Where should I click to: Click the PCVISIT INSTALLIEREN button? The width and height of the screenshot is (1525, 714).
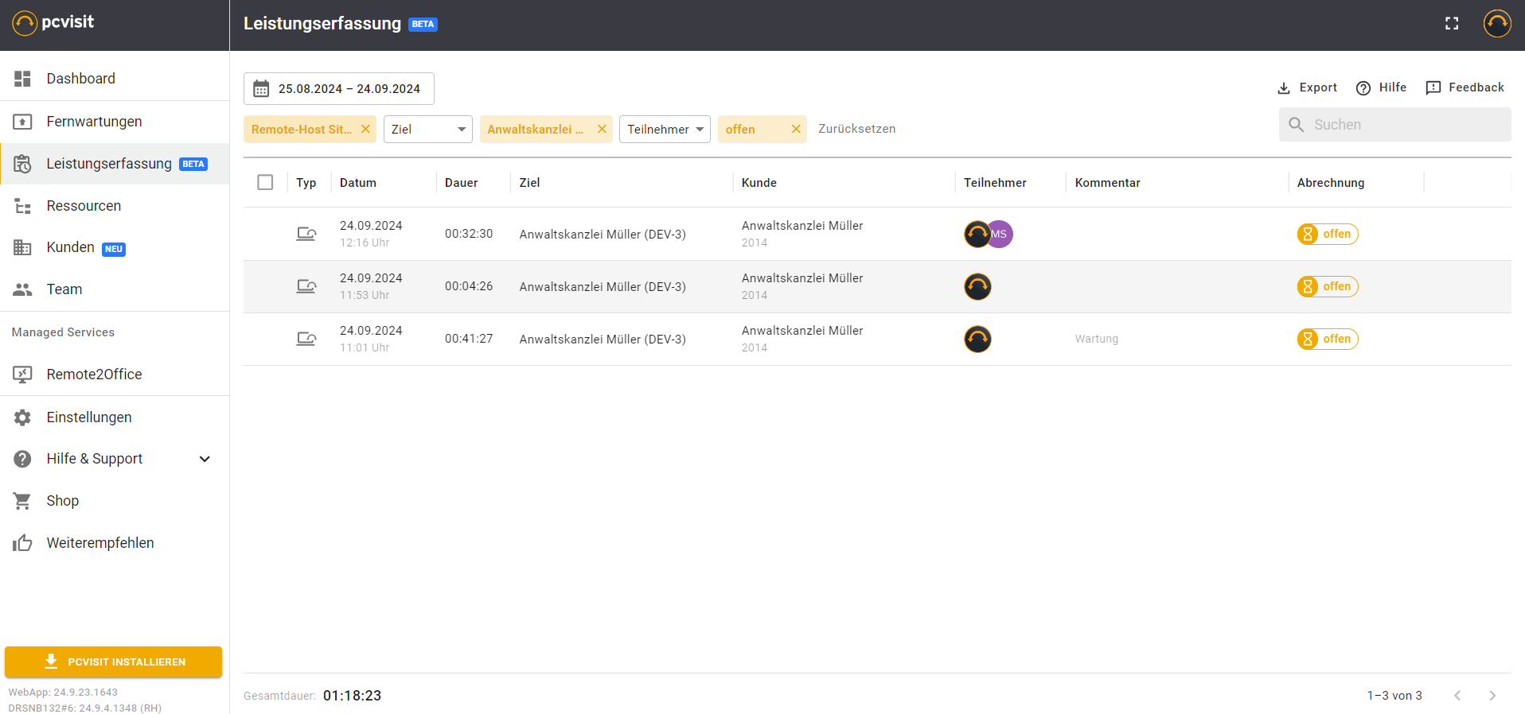113,662
